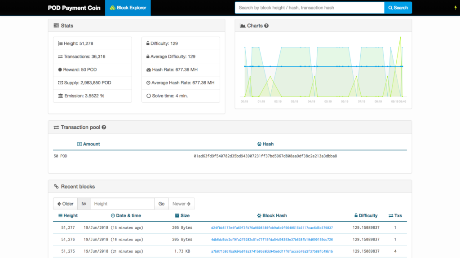Click the Transaction pool help question icon

[x=104, y=127]
